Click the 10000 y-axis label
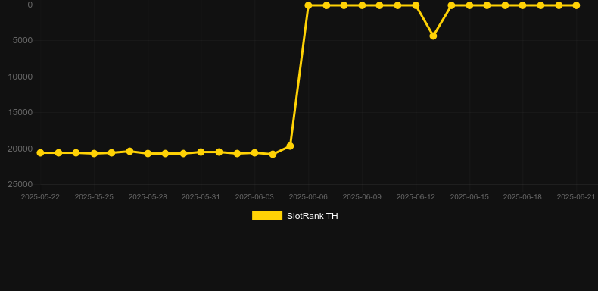The image size is (598, 291). click(x=20, y=77)
